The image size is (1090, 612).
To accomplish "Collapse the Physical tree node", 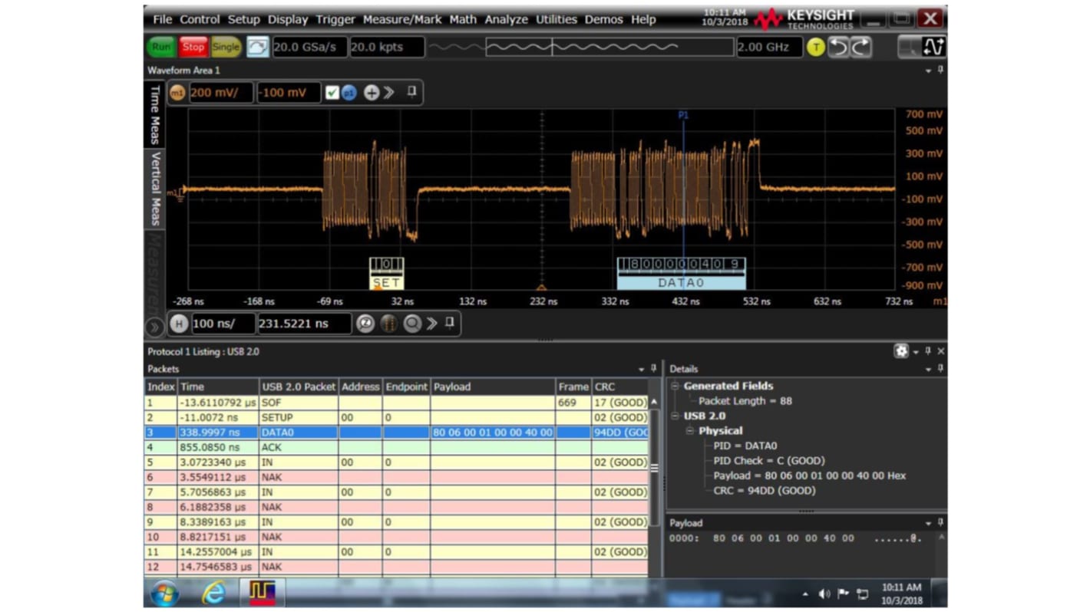I will 689,431.
